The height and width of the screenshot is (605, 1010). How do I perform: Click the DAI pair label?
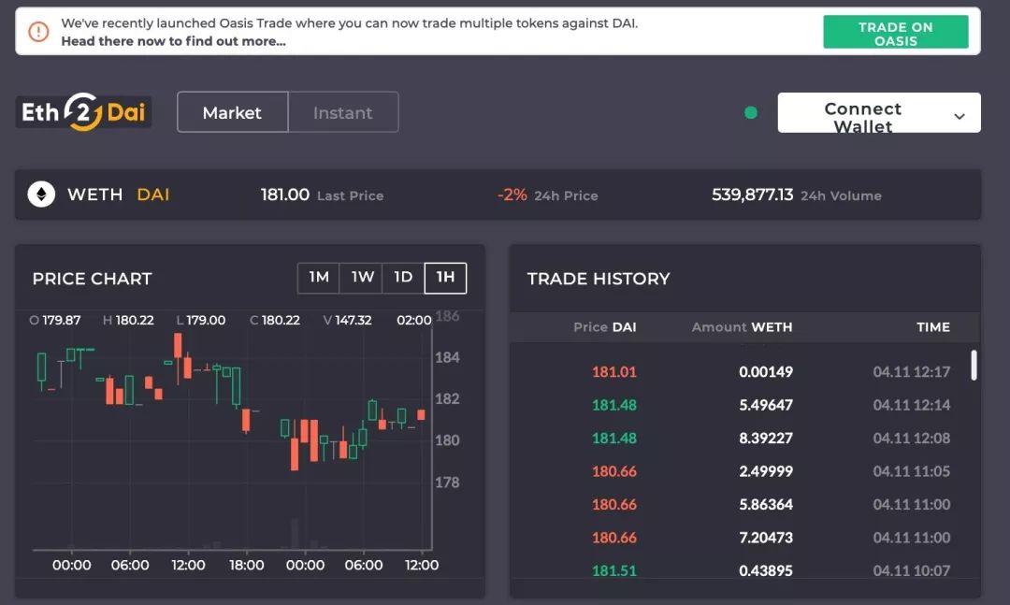pos(153,194)
